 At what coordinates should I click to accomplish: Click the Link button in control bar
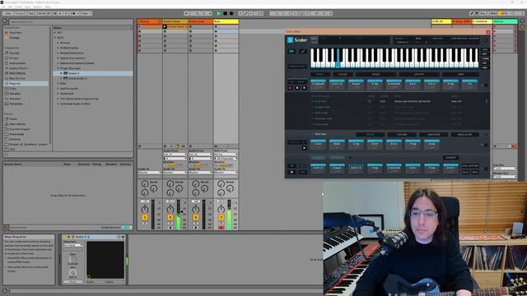[x=7, y=13]
